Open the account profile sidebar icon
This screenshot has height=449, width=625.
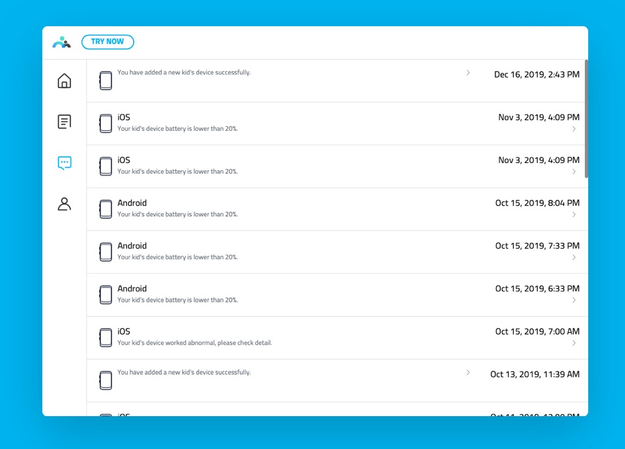click(x=64, y=204)
